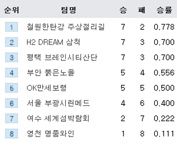The image size is (177, 153).
Task: Select the 여수 세계섬박람회 team row
Action: point(88,118)
